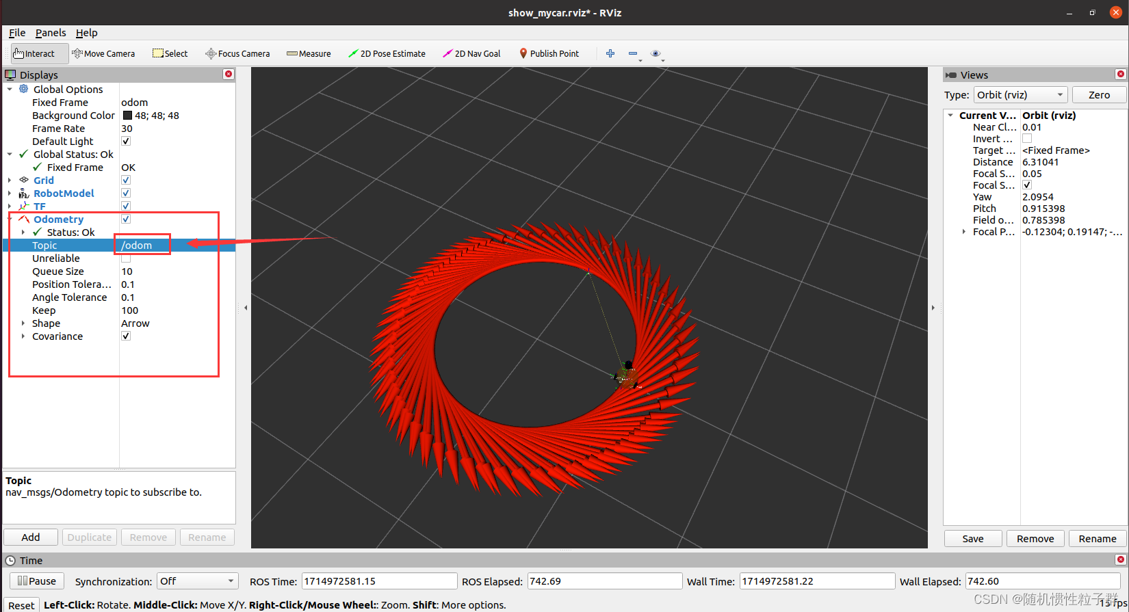The height and width of the screenshot is (612, 1129).
Task: Choose the Select tool
Action: pyautogui.click(x=170, y=53)
